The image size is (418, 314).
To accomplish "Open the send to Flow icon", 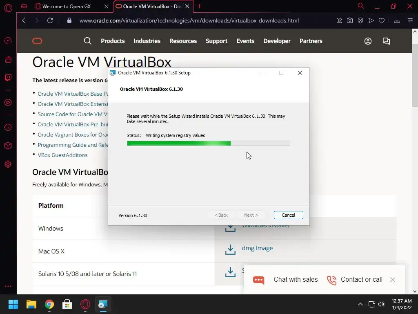I will click(x=371, y=20).
